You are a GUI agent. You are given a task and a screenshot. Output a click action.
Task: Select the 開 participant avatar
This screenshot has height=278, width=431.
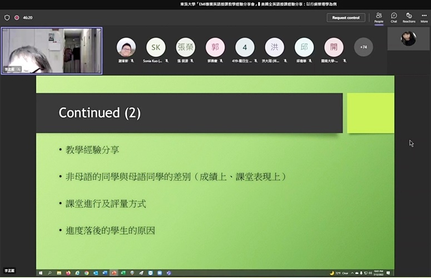tap(334, 47)
